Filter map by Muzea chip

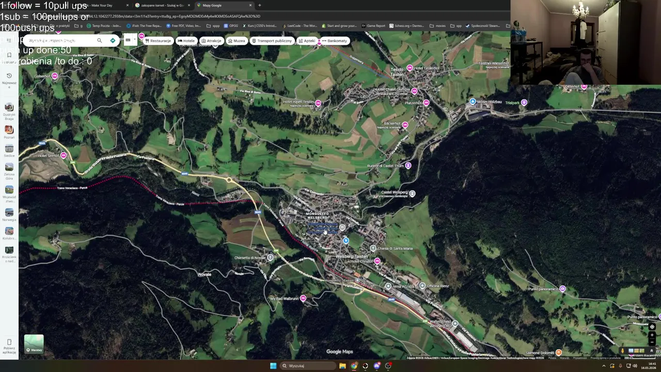[x=237, y=41]
